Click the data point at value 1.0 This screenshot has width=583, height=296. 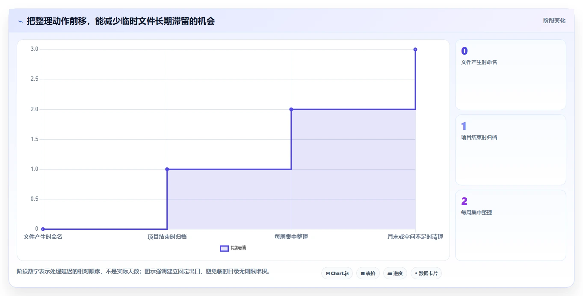point(167,169)
